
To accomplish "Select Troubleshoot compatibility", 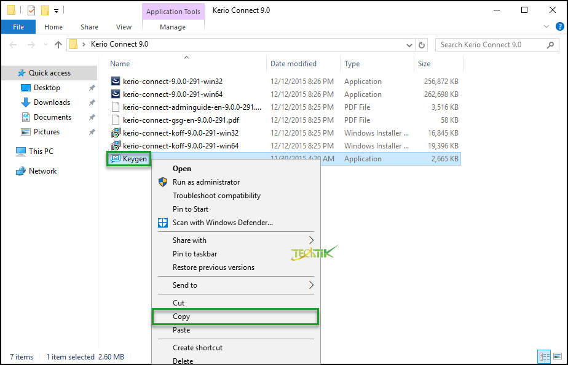I will [x=235, y=196].
